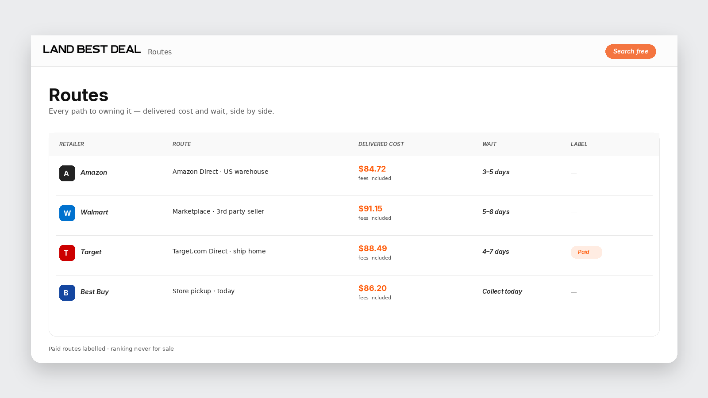Click the '3–5 days' wait value

(x=496, y=172)
